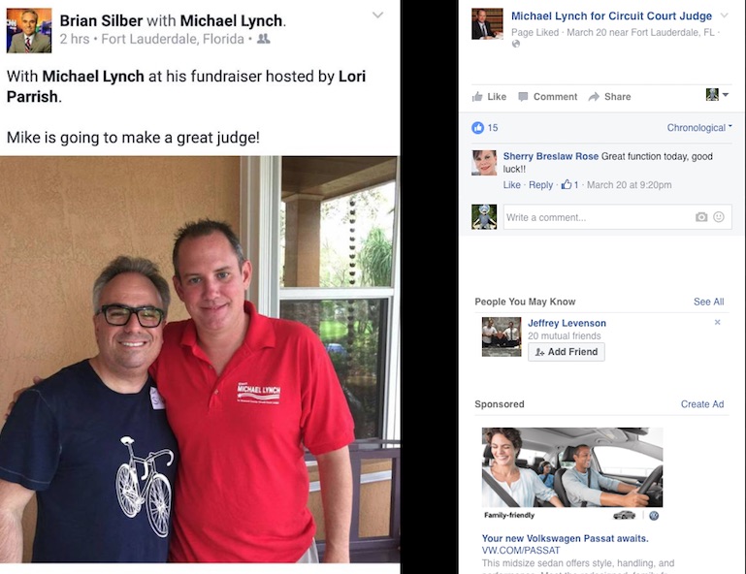Open the Volkswagen Passat ad image
This screenshot has width=746, height=574.
(x=572, y=467)
